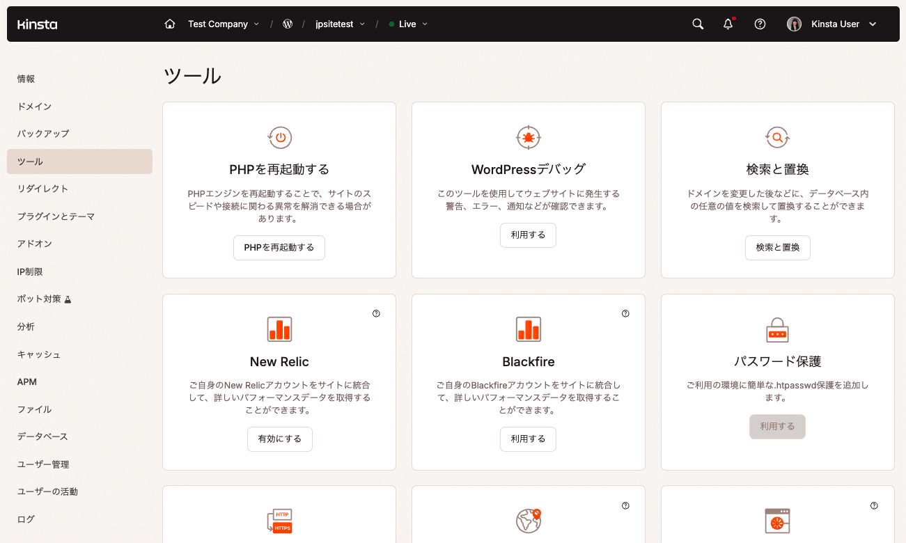Screen dimensions: 906x543
Task: Click 利用する under WordPressデバッグ
Action: click(529, 235)
